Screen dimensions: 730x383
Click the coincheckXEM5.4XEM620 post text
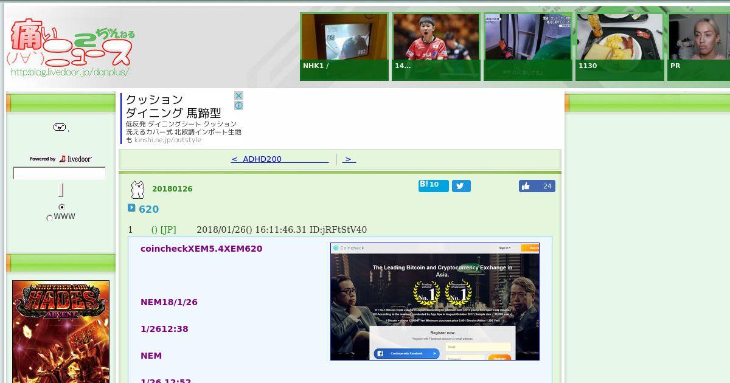(x=201, y=249)
